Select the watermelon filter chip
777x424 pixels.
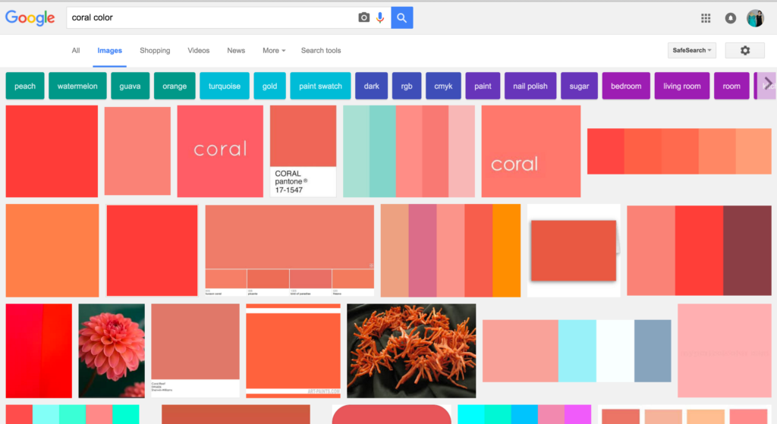[x=77, y=86]
